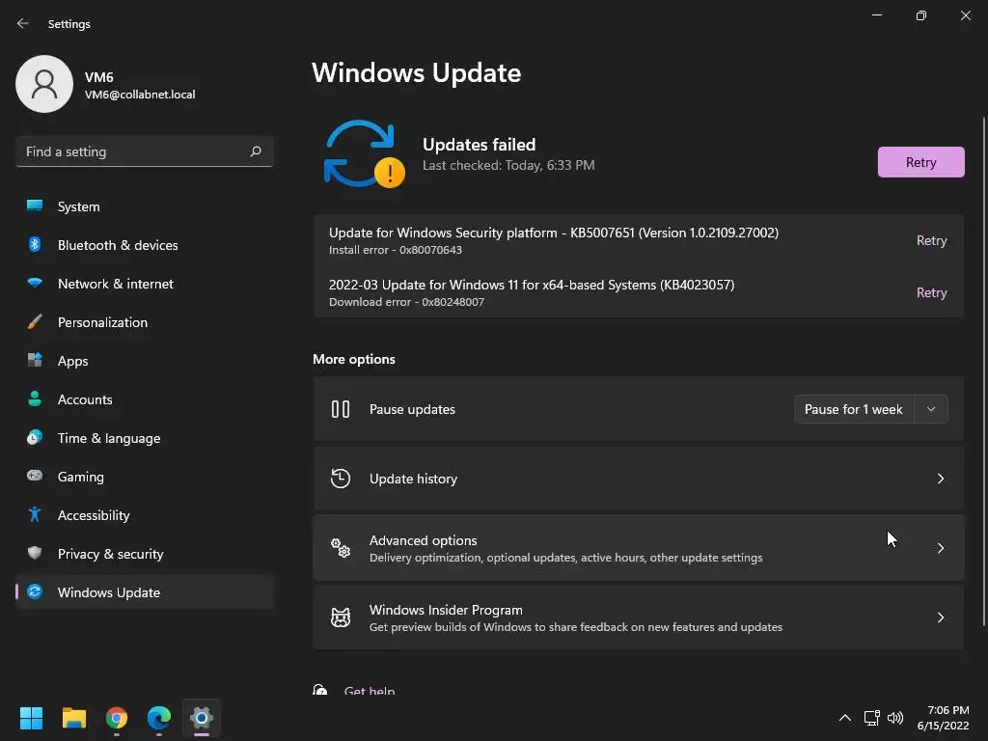Screen dimensions: 988x741
Task: Retry the KB4023057 update download
Action: (931, 292)
